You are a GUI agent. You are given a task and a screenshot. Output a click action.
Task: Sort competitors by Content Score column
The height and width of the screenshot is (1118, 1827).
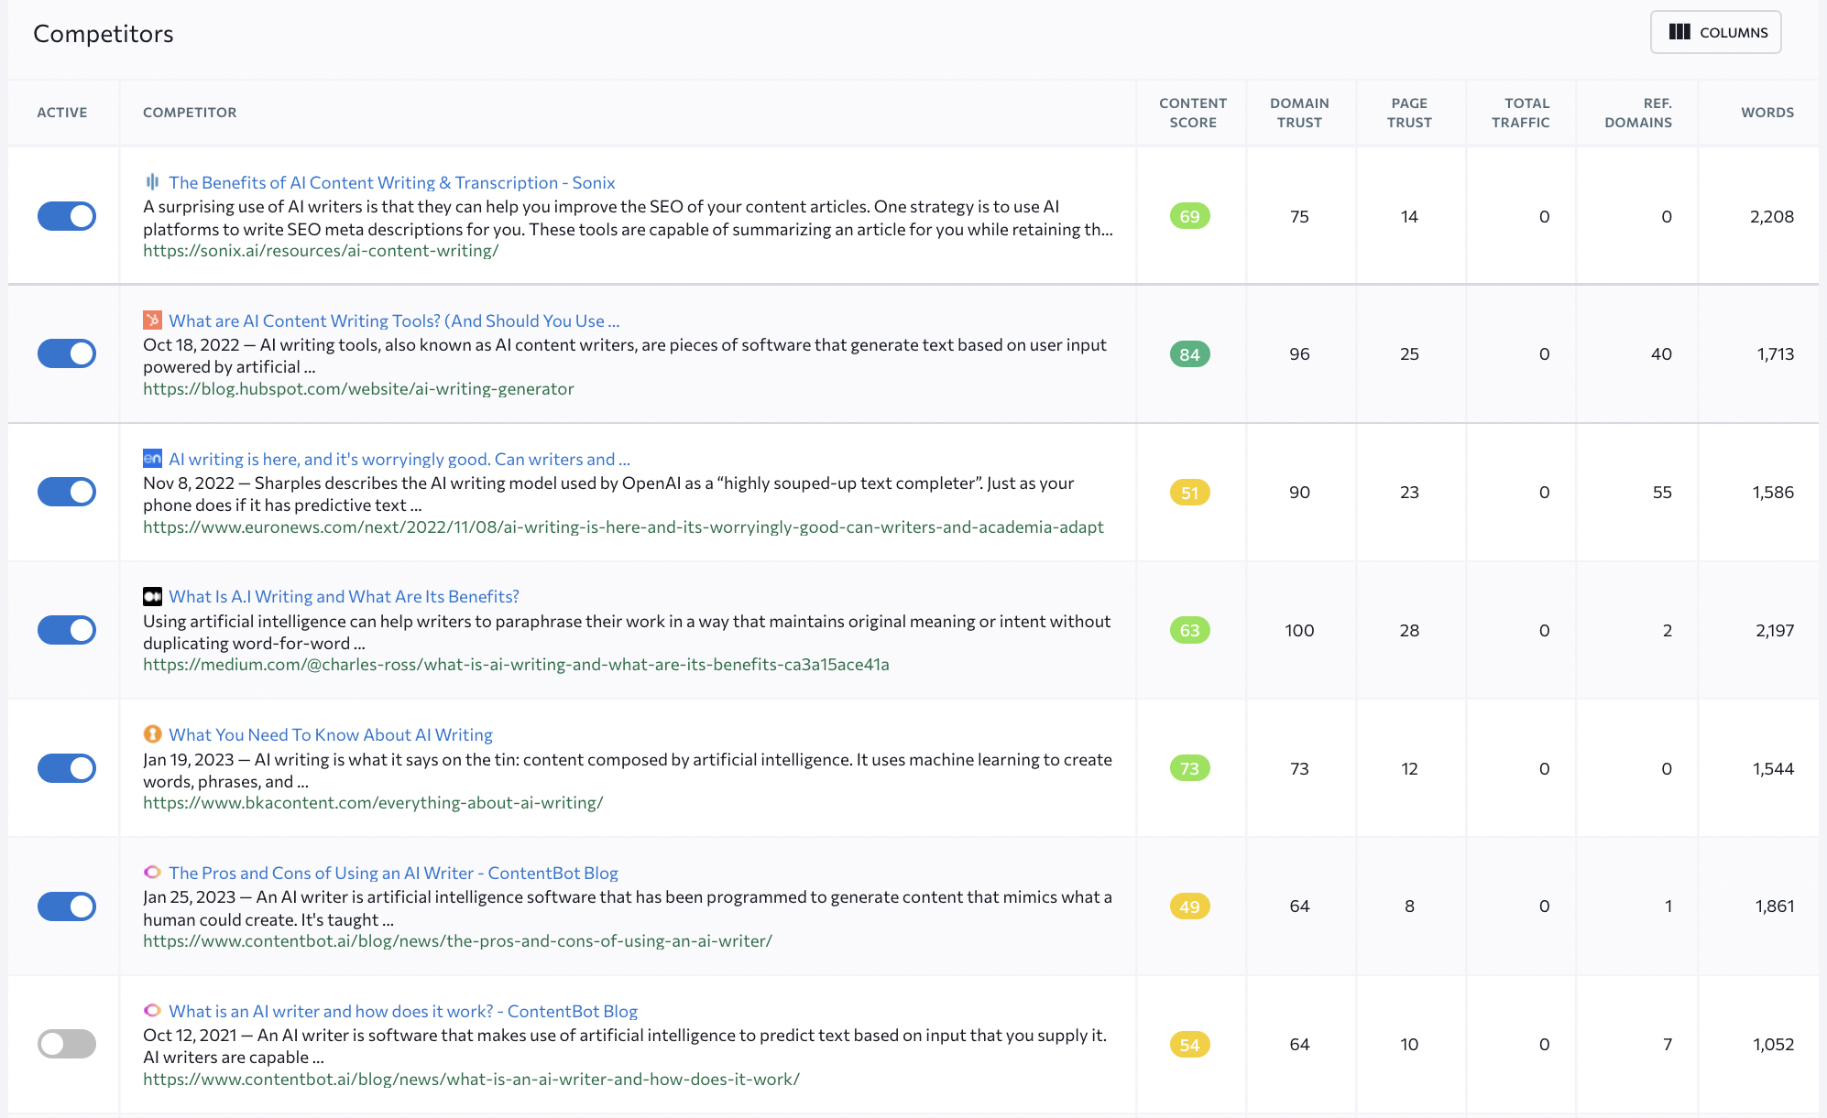tap(1189, 111)
